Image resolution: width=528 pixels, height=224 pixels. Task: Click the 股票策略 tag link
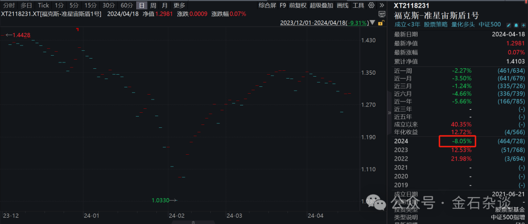click(x=436, y=24)
